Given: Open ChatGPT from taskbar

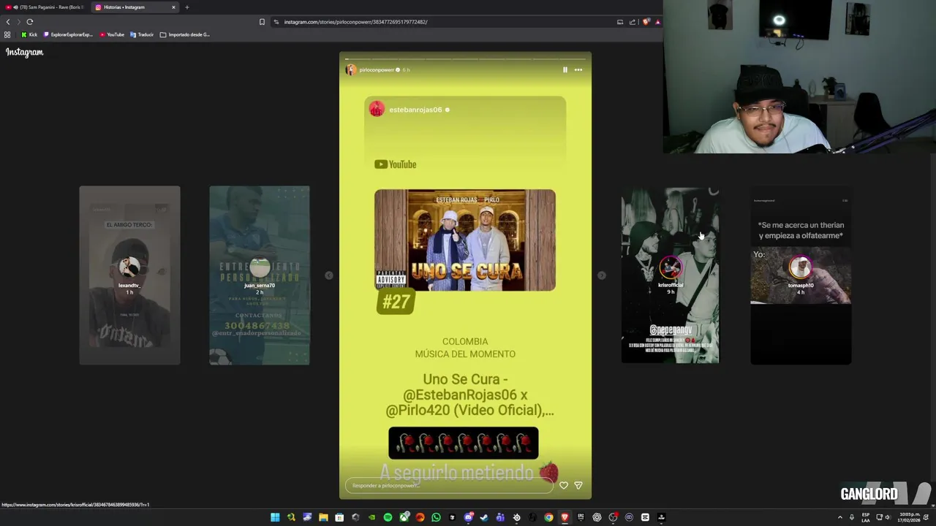Looking at the screenshot, I should click(597, 517).
